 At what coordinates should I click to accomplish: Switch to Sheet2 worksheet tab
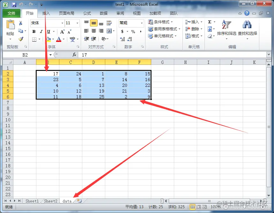(x=51, y=201)
